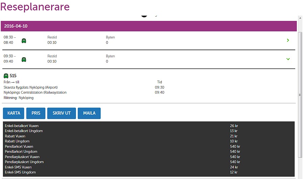Expand the 08:30 – 08:40 trip details
Screen dimensions: 304x179
click(288, 40)
